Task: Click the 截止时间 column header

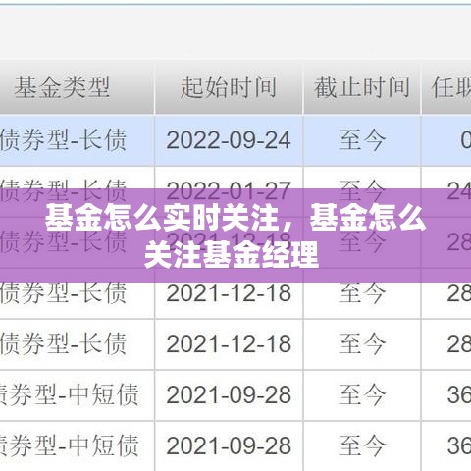Action: pos(362,87)
